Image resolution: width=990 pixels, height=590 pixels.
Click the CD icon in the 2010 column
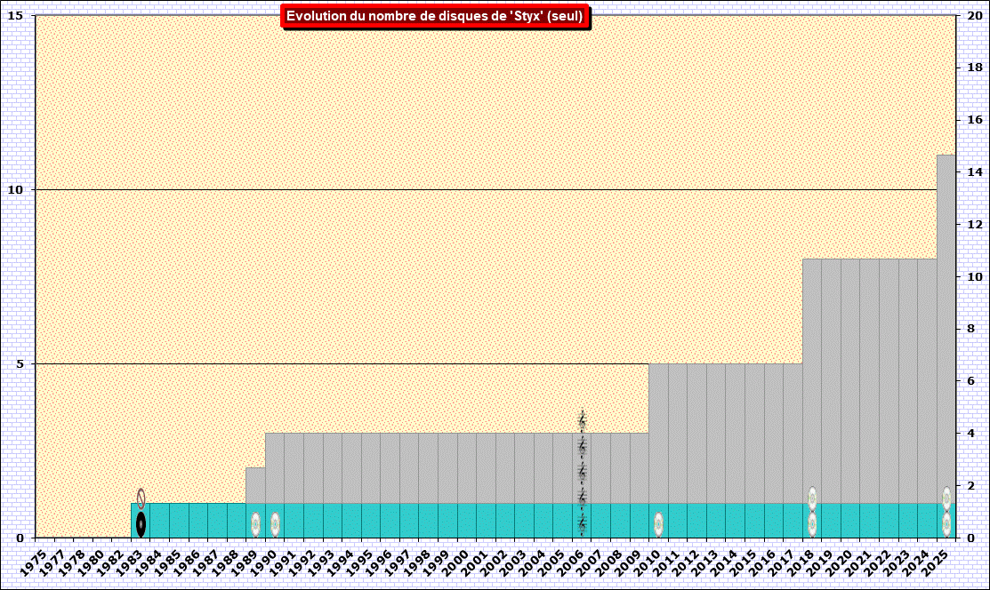pyautogui.click(x=658, y=524)
